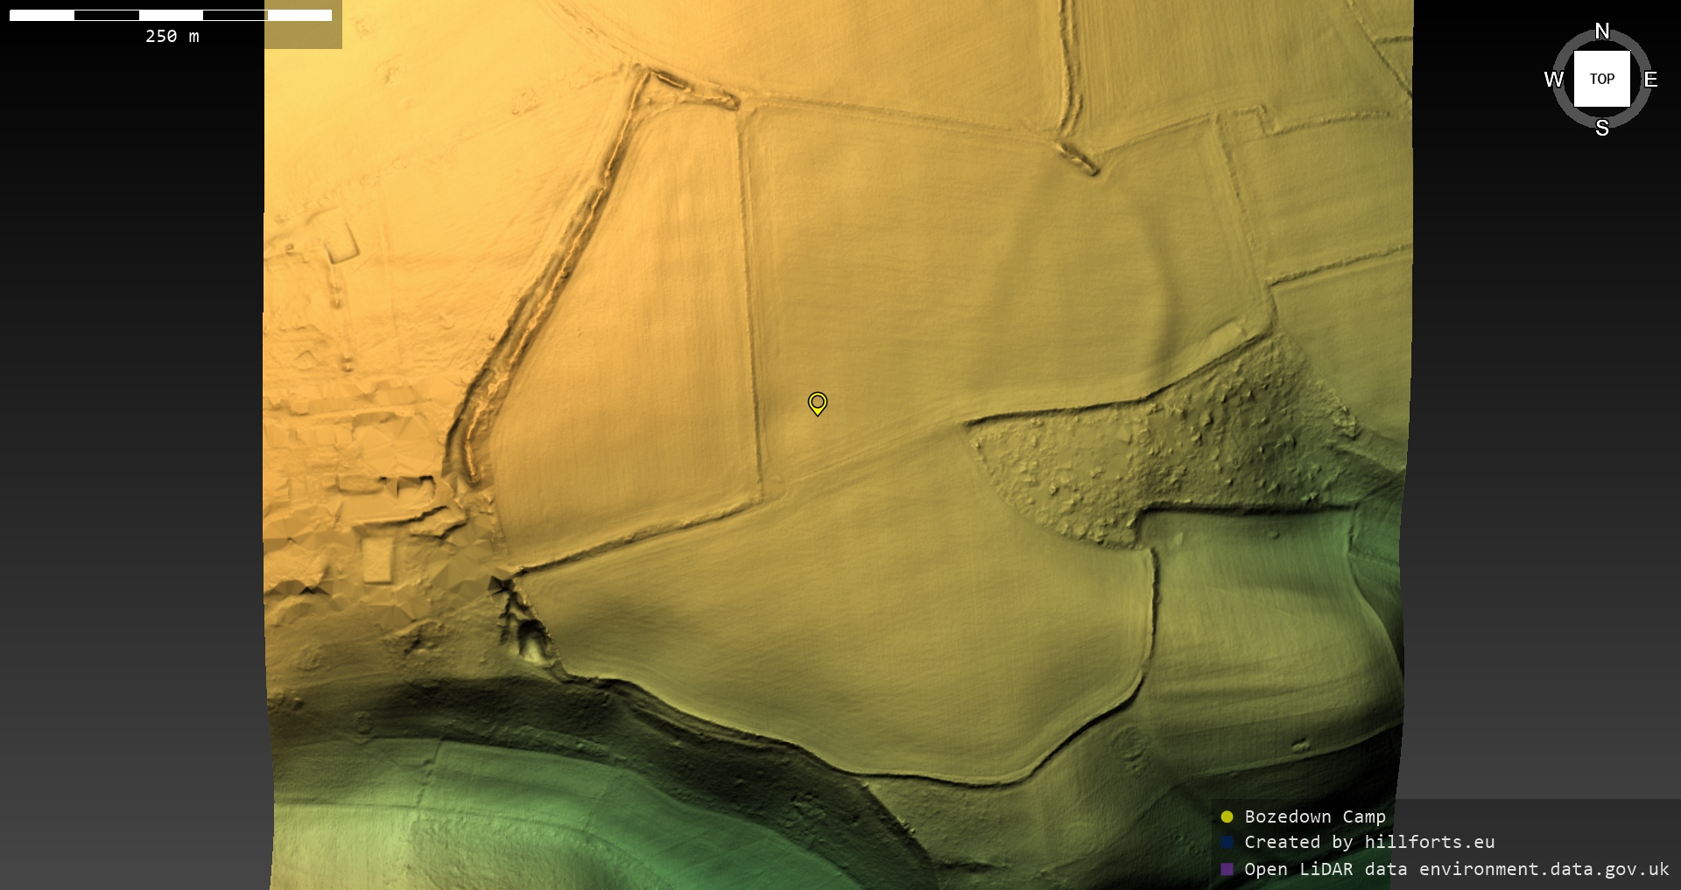This screenshot has width=1681, height=890.
Task: Select the TOP face of the view cube
Action: tap(1601, 79)
